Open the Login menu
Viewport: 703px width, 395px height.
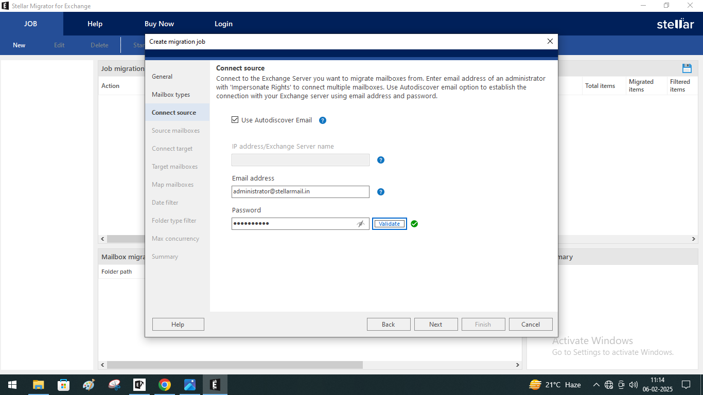pyautogui.click(x=223, y=24)
